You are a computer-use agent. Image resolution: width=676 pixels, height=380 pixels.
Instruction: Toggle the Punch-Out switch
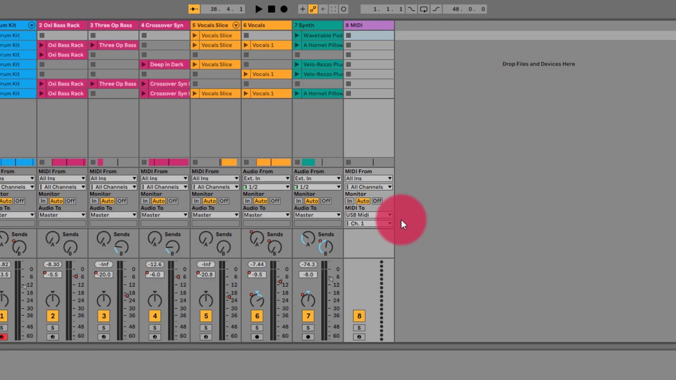436,9
